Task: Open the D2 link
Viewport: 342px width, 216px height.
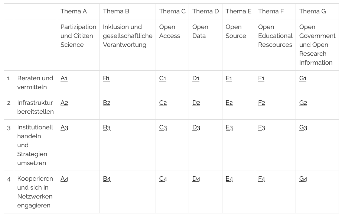Action: (196, 103)
